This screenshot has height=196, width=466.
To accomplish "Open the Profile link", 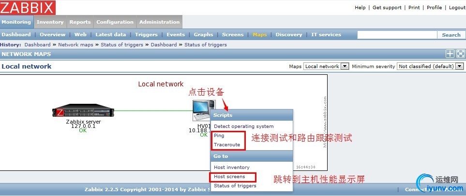I will point(434,8).
